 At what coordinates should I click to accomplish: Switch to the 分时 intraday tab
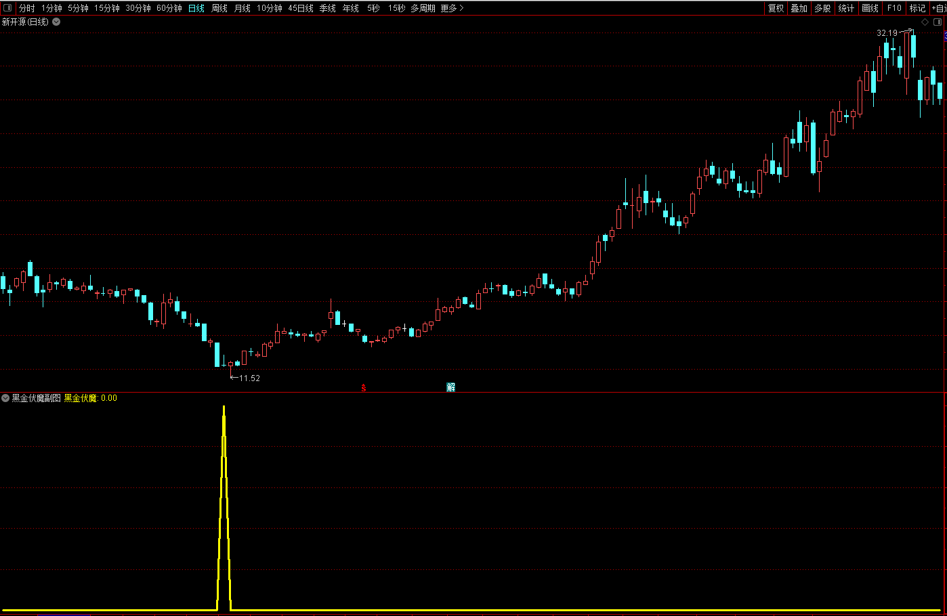(26, 8)
